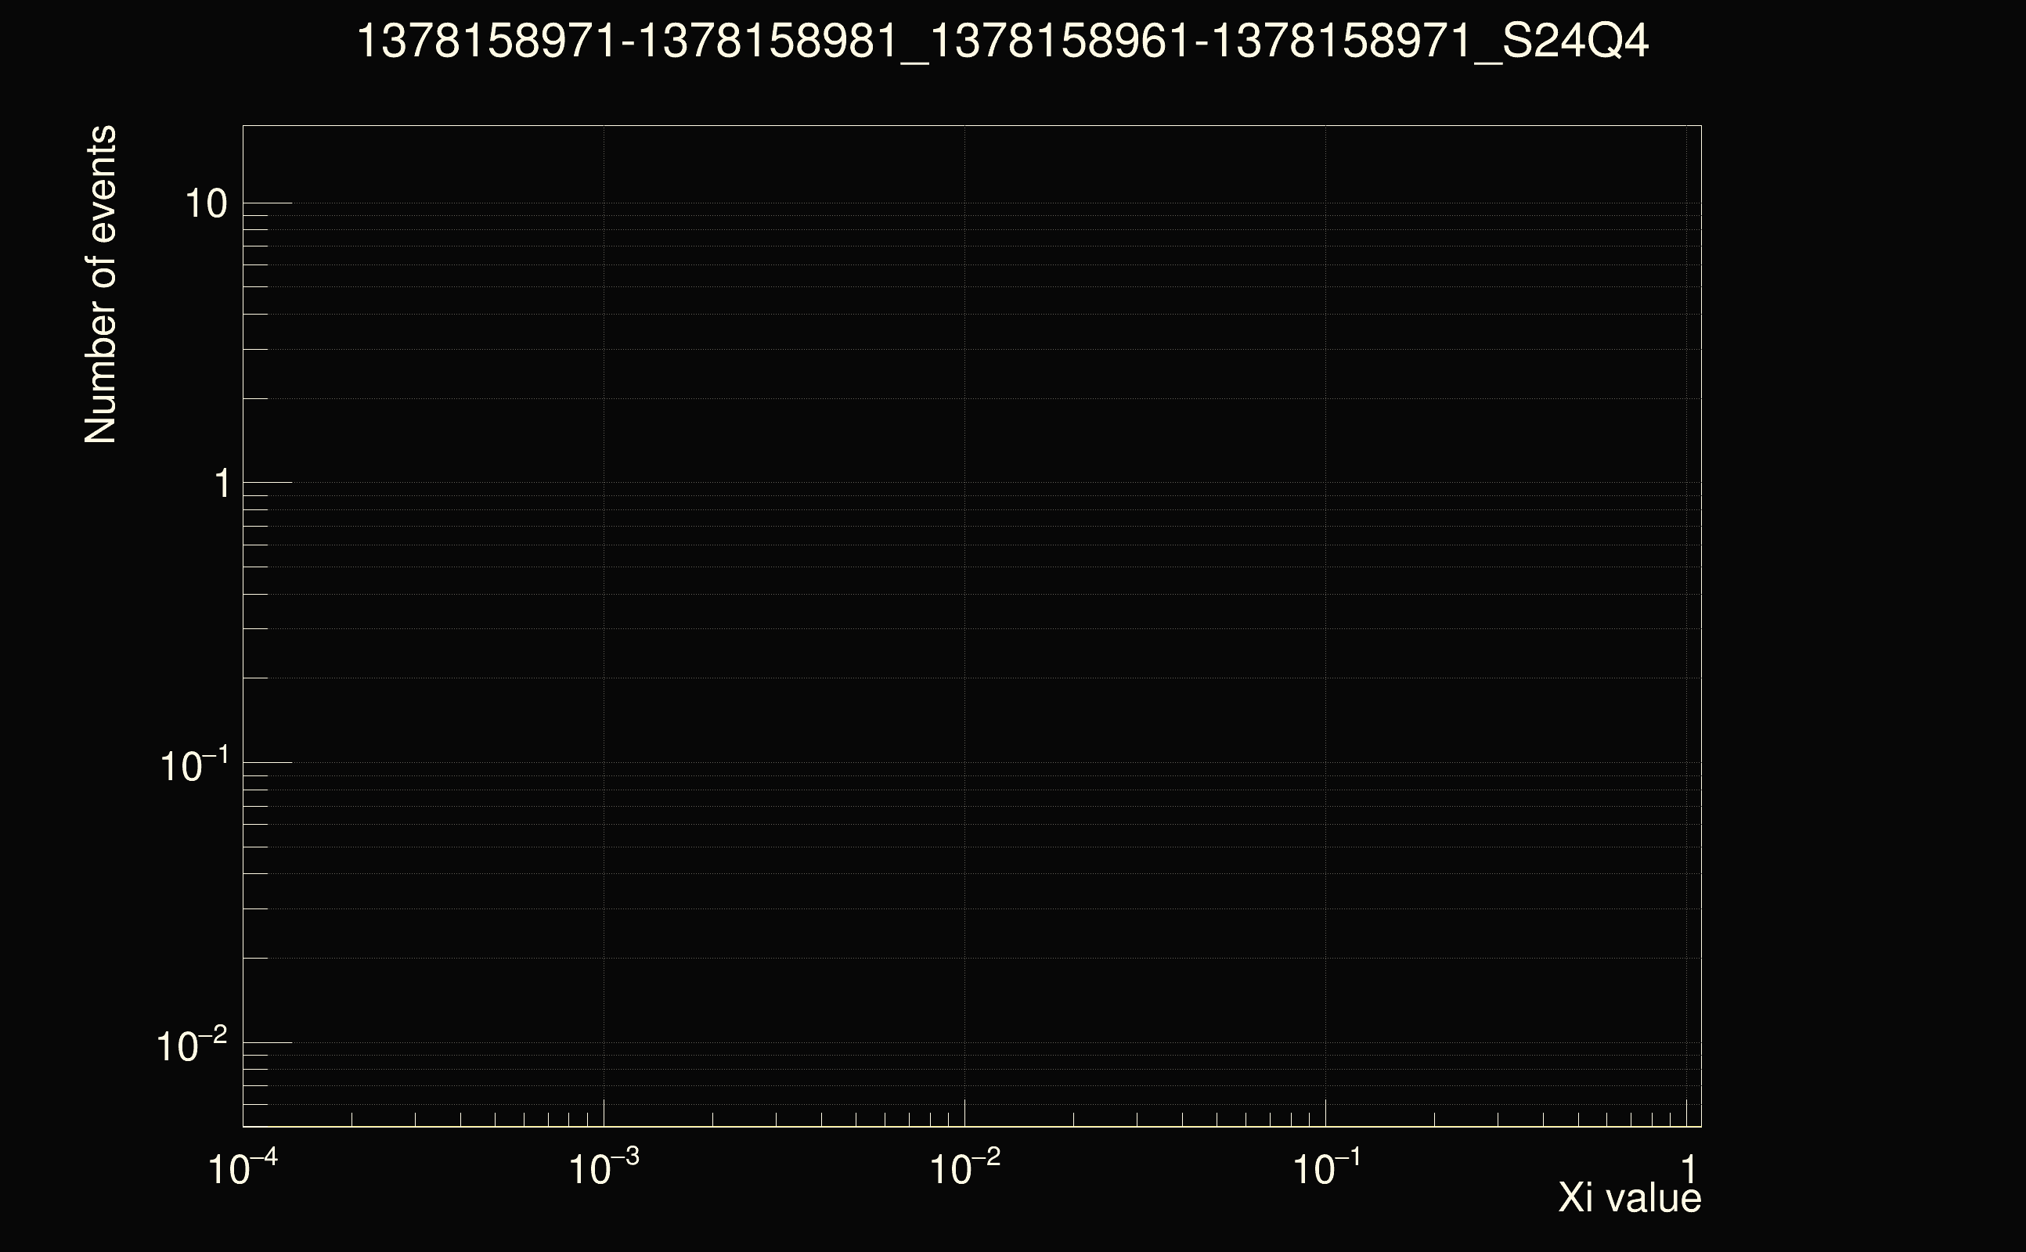The width and height of the screenshot is (2026, 1252).
Task: Click the x-axis major tick at 10⁻²
Action: pos(965,1113)
